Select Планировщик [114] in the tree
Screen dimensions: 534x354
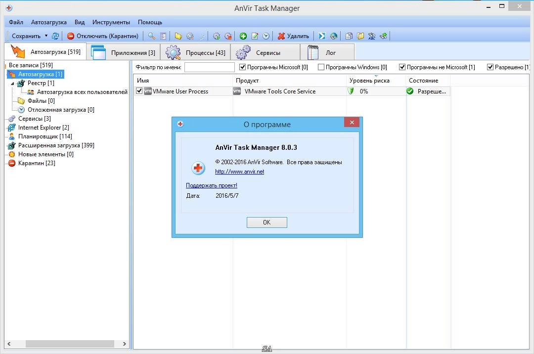pos(45,136)
